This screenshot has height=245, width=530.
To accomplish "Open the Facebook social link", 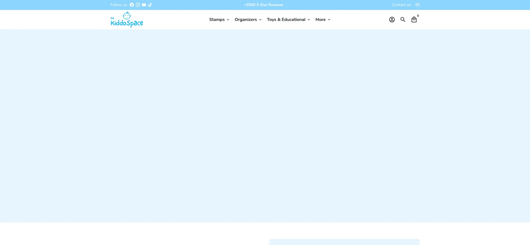I will click(132, 5).
